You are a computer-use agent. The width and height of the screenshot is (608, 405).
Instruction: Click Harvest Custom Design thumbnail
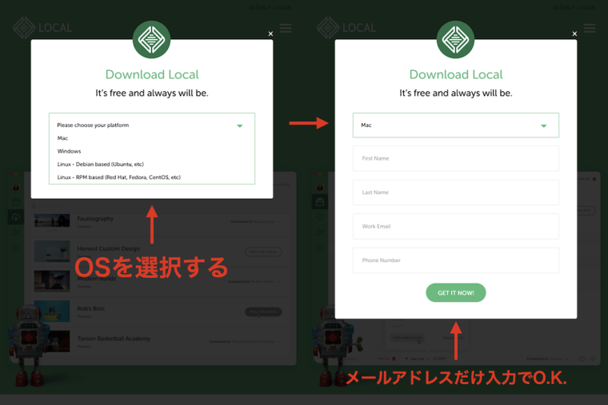click(x=52, y=252)
